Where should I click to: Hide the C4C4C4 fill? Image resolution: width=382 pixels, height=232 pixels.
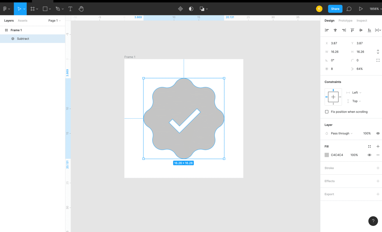[x=369, y=155]
